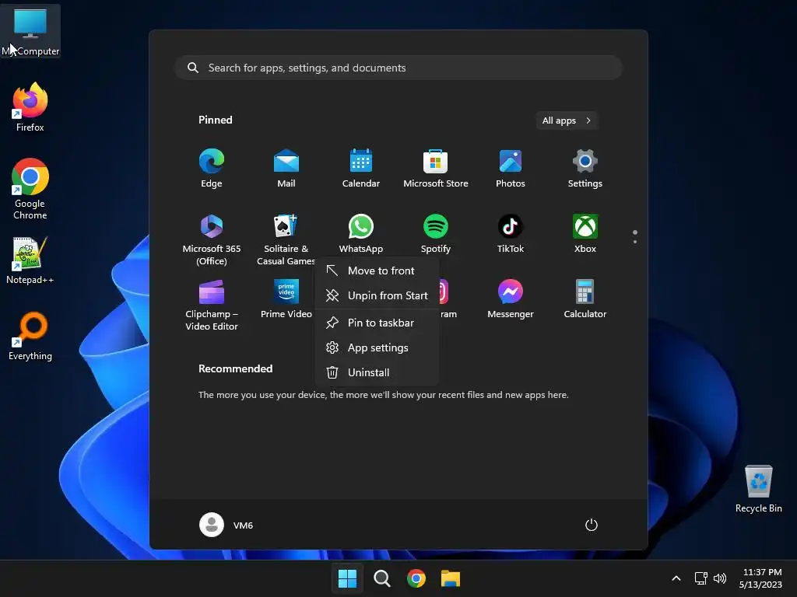Open the Calculator app
Viewport: 797px width, 597px height.
tap(585, 299)
